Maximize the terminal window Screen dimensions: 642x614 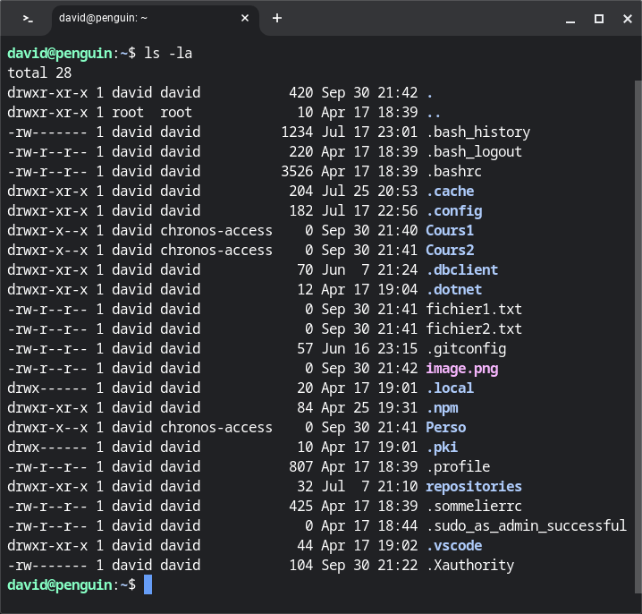click(x=599, y=18)
